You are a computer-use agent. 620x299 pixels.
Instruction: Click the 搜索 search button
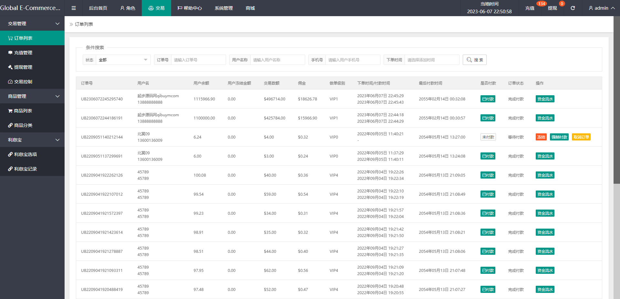474,60
